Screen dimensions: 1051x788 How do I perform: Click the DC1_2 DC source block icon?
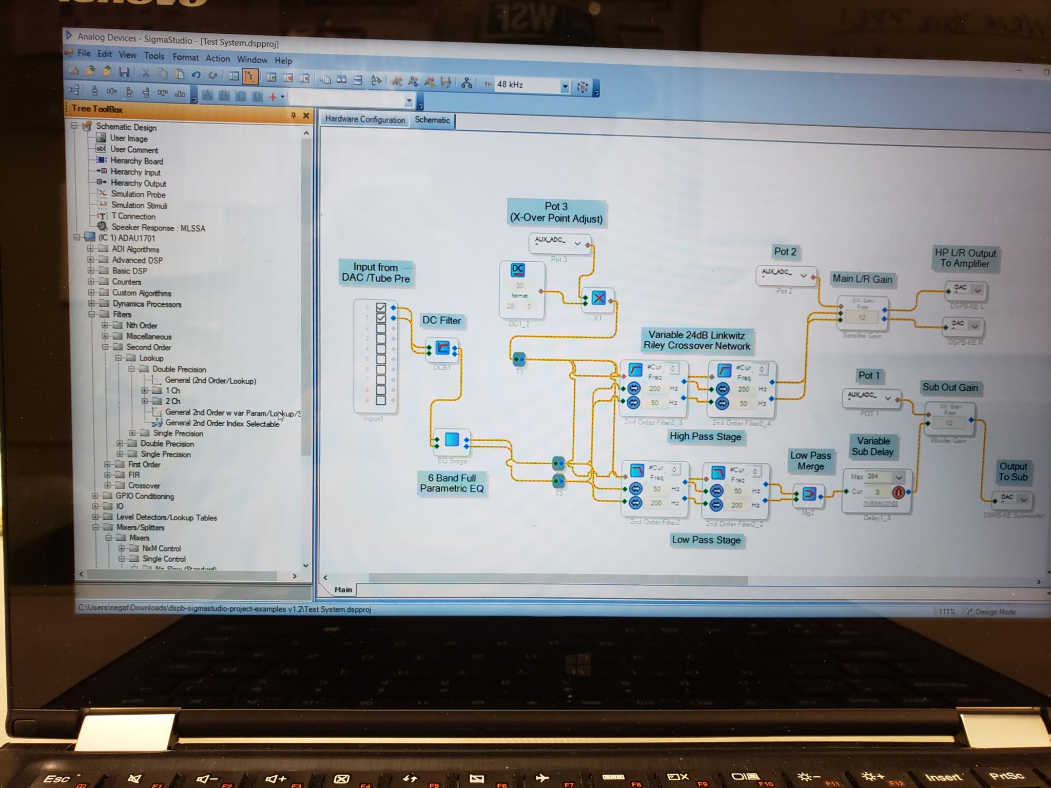(518, 270)
